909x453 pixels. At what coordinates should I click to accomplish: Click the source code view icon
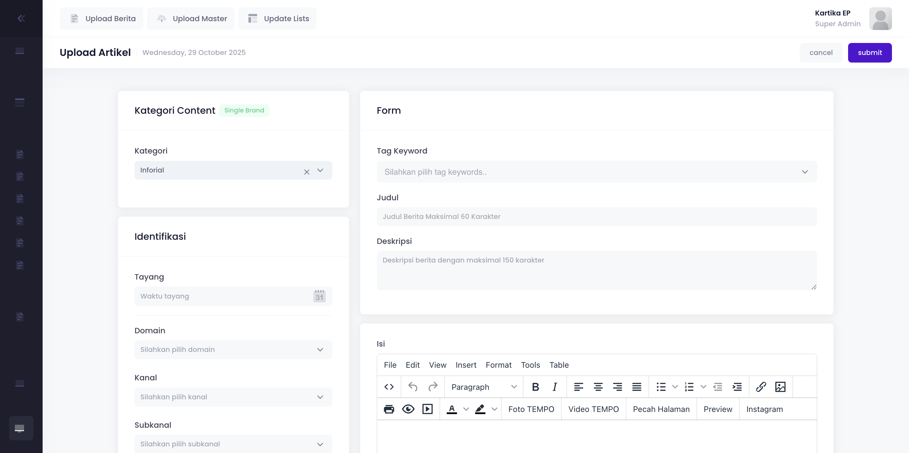tap(389, 387)
